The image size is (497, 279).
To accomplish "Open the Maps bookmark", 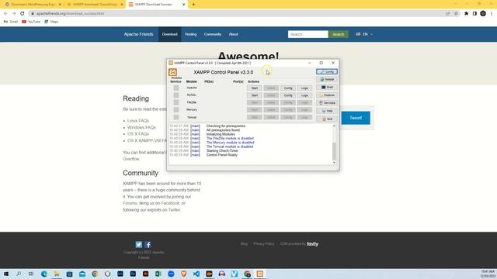I will [x=51, y=22].
